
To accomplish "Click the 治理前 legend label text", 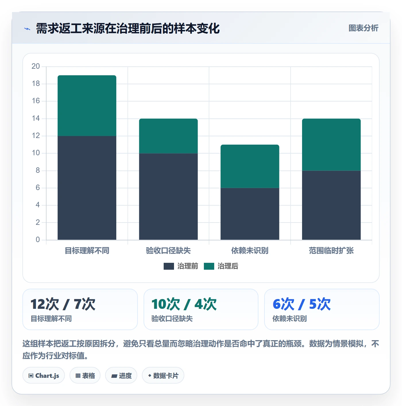I will pyautogui.click(x=188, y=266).
